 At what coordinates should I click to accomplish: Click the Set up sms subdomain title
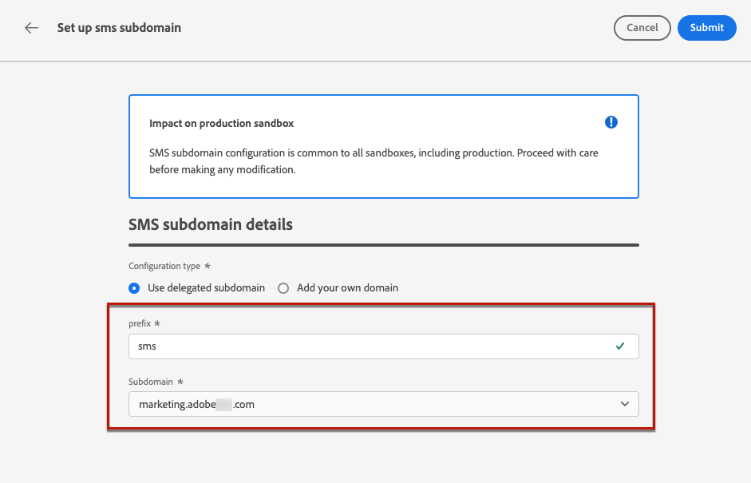[119, 28]
